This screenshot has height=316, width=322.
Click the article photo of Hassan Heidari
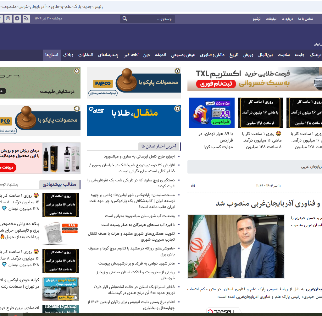236,247
